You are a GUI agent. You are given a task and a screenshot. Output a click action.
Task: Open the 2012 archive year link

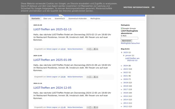click(x=125, y=107)
